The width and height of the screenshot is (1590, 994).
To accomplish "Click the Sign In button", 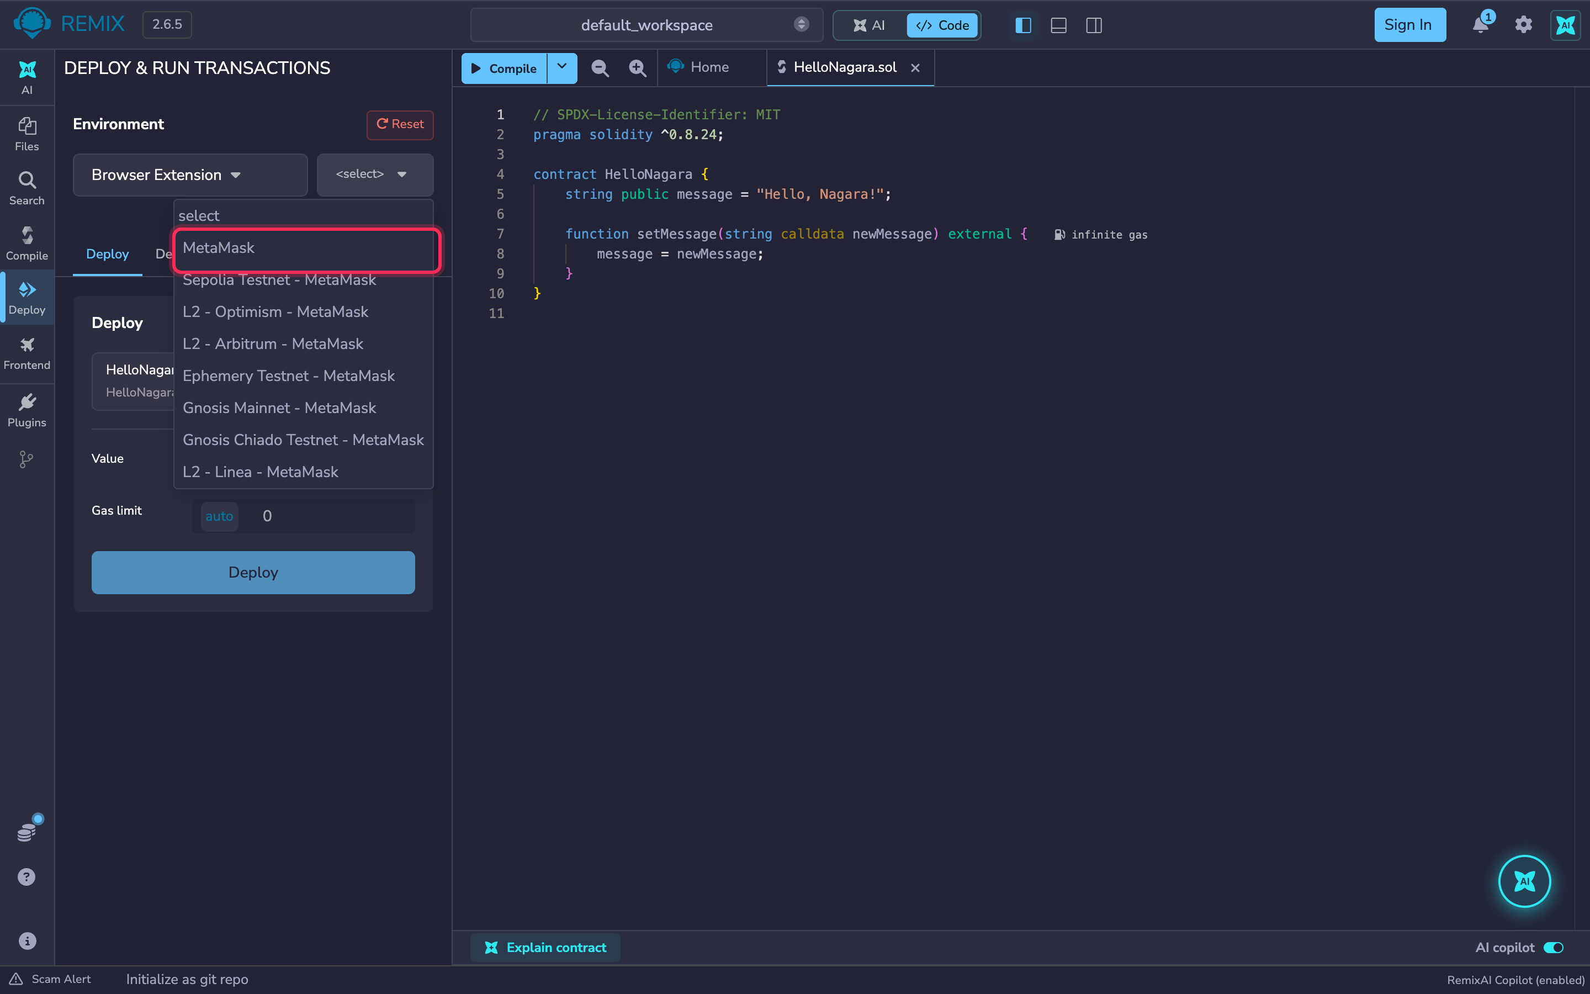I will pos(1409,25).
